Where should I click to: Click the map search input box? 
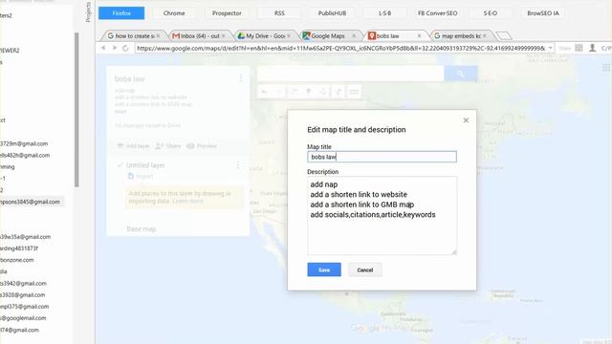pos(351,74)
